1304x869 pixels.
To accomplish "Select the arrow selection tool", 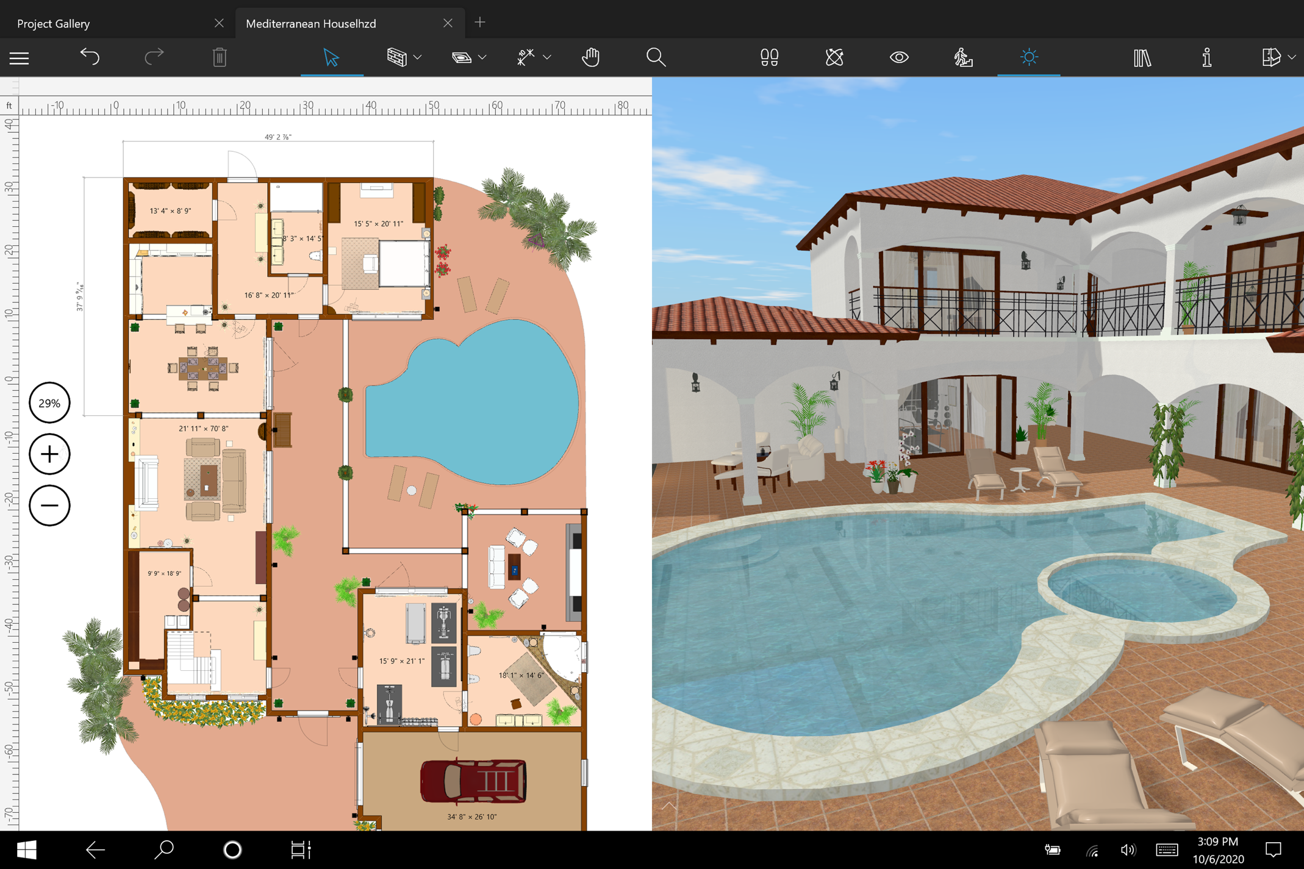I will [x=331, y=57].
